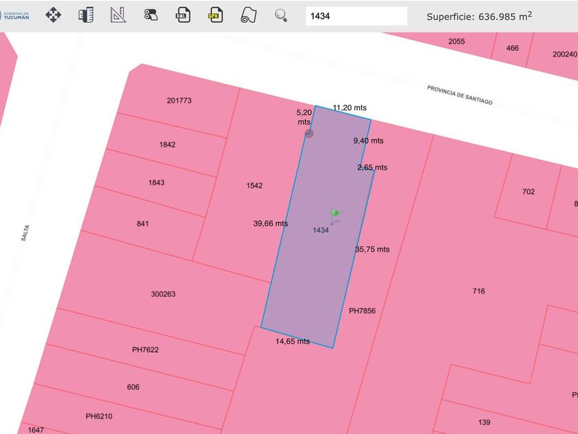Select parcel PH7856

tap(363, 311)
